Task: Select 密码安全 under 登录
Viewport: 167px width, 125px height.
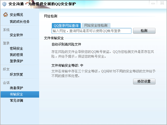Action: click(x=16, y=49)
